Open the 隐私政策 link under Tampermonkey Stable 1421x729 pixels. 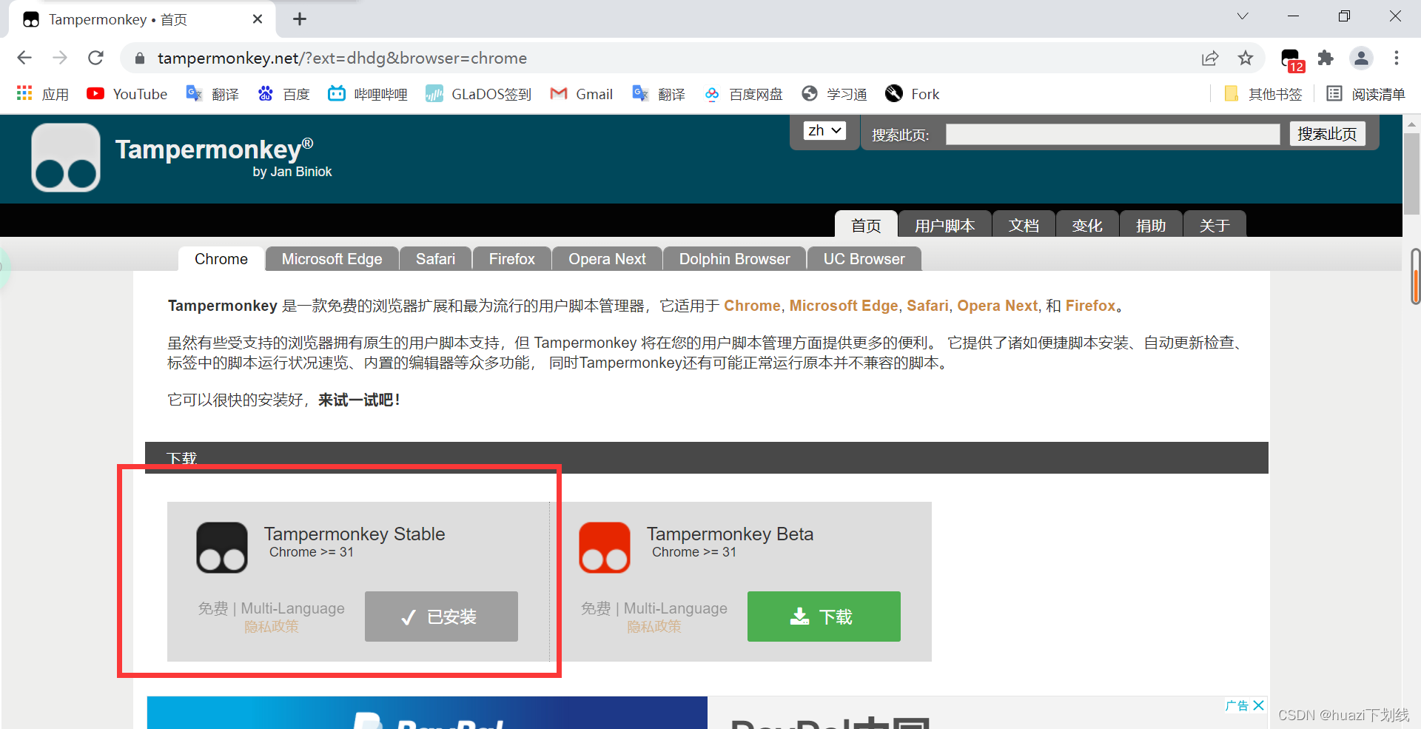271,626
